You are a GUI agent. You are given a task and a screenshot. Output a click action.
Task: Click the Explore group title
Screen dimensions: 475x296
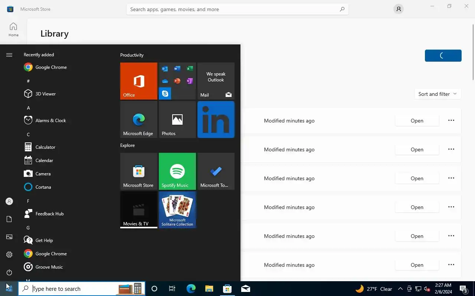point(127,145)
